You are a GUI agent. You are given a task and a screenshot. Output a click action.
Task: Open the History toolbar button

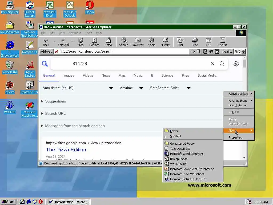coord(165,42)
